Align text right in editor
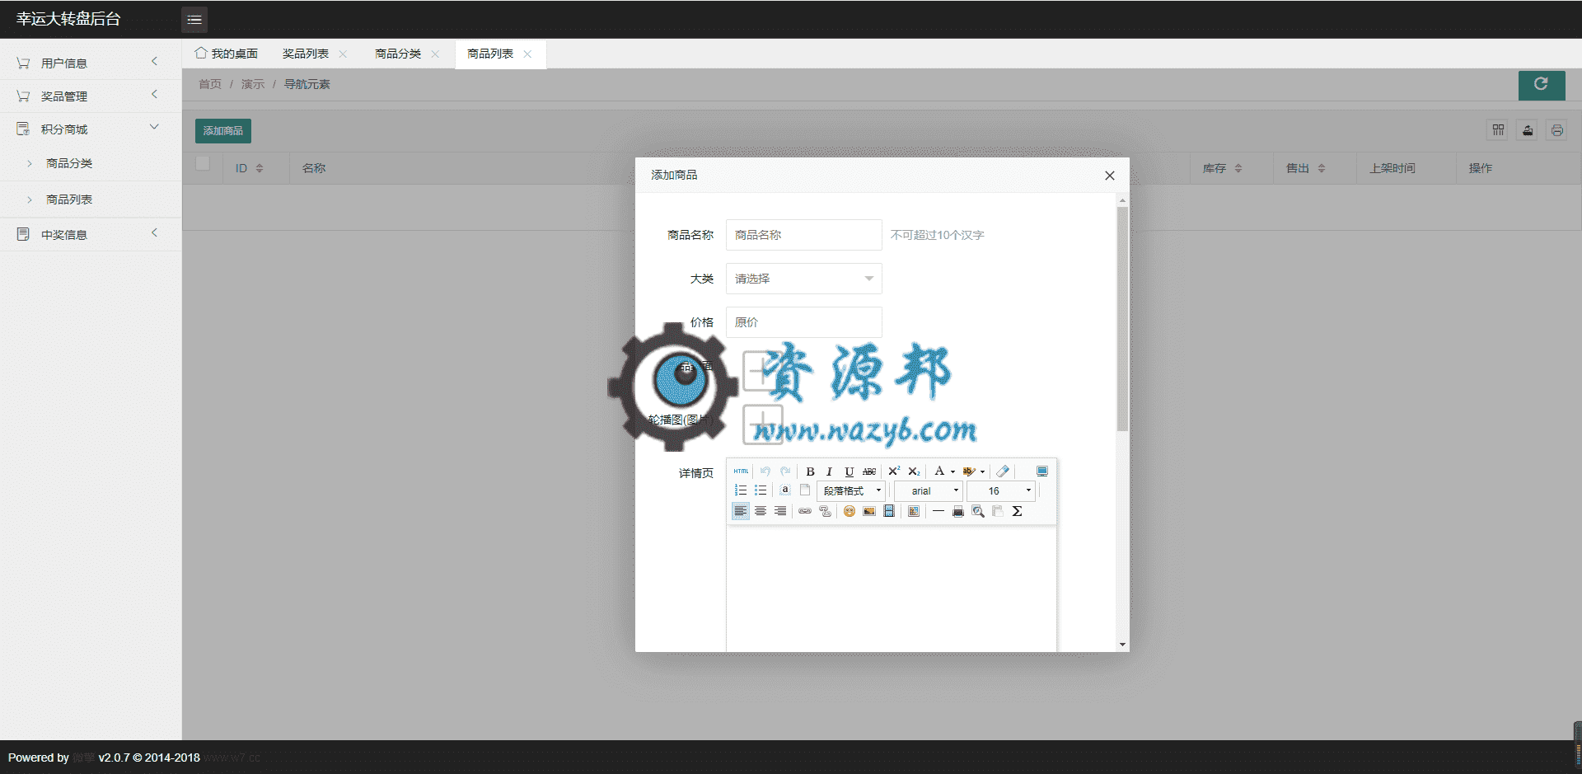This screenshot has width=1582, height=774. [780, 511]
